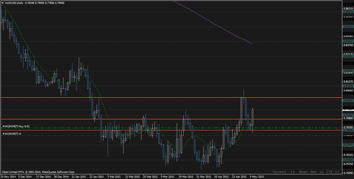The width and height of the screenshot is (354, 179).
Task: Click the 0.81275 price axis label
Action: tap(348, 82)
